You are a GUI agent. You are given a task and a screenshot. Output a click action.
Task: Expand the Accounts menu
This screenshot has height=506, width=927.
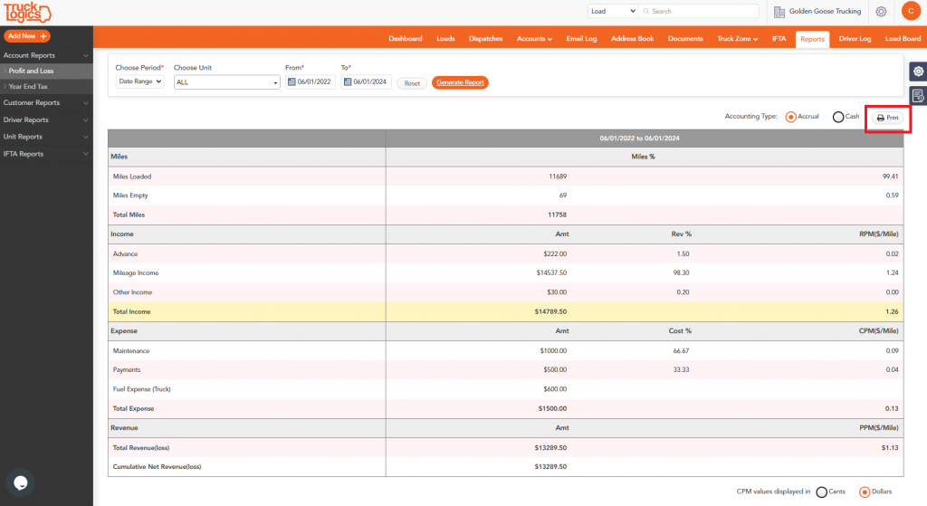pos(534,39)
